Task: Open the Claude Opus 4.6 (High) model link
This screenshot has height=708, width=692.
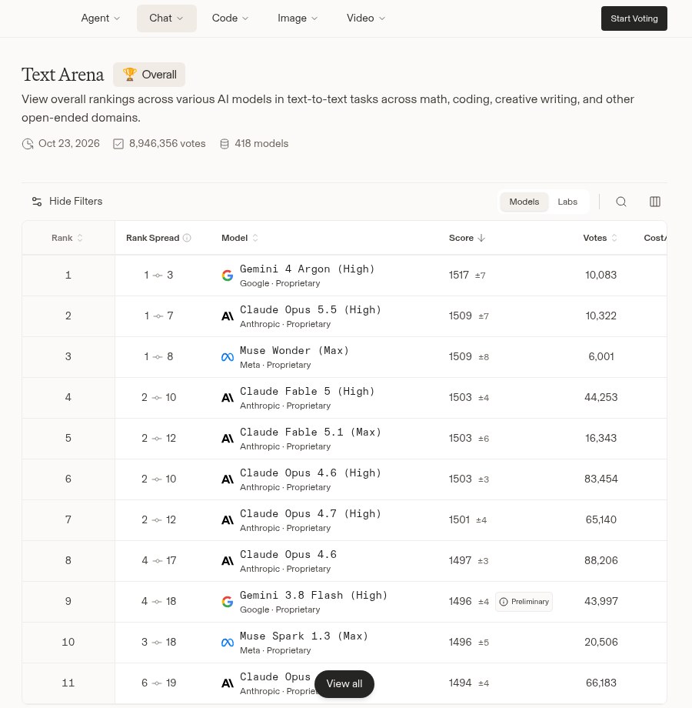Action: coord(311,473)
